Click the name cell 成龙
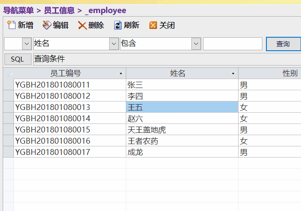Image resolution: width=301 pixels, height=211 pixels. click(x=182, y=152)
